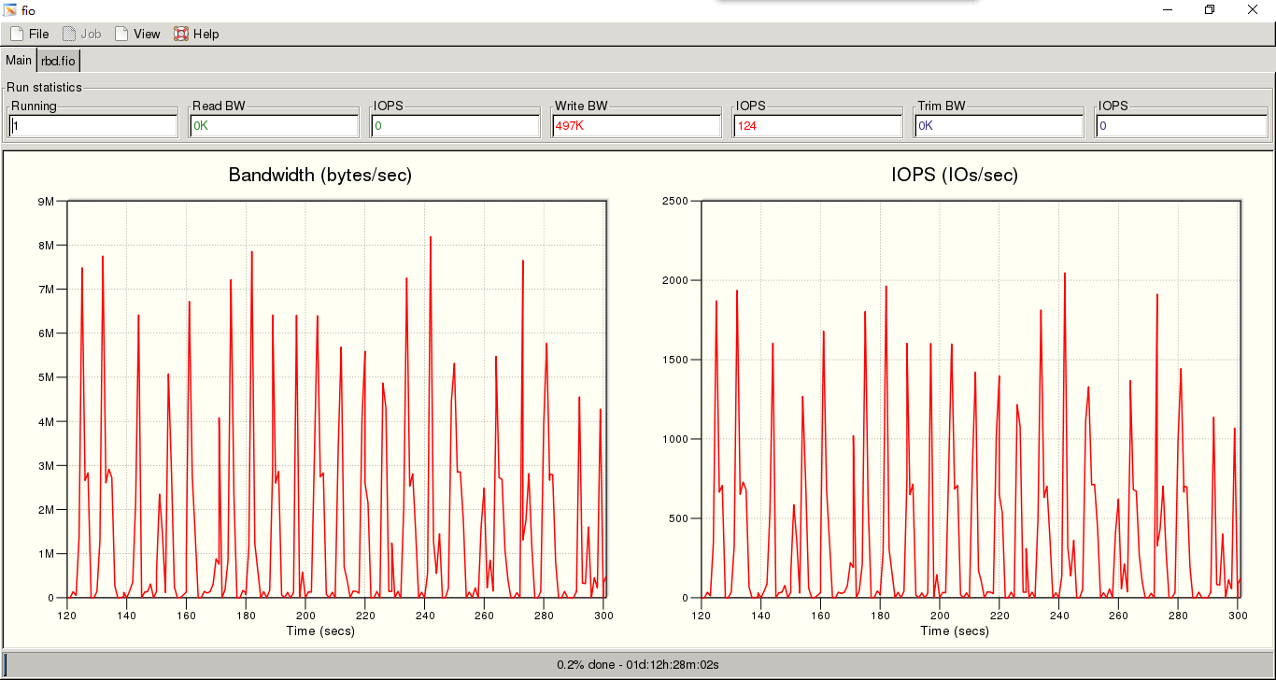
Task: Open the Job menu
Action: pyautogui.click(x=81, y=34)
